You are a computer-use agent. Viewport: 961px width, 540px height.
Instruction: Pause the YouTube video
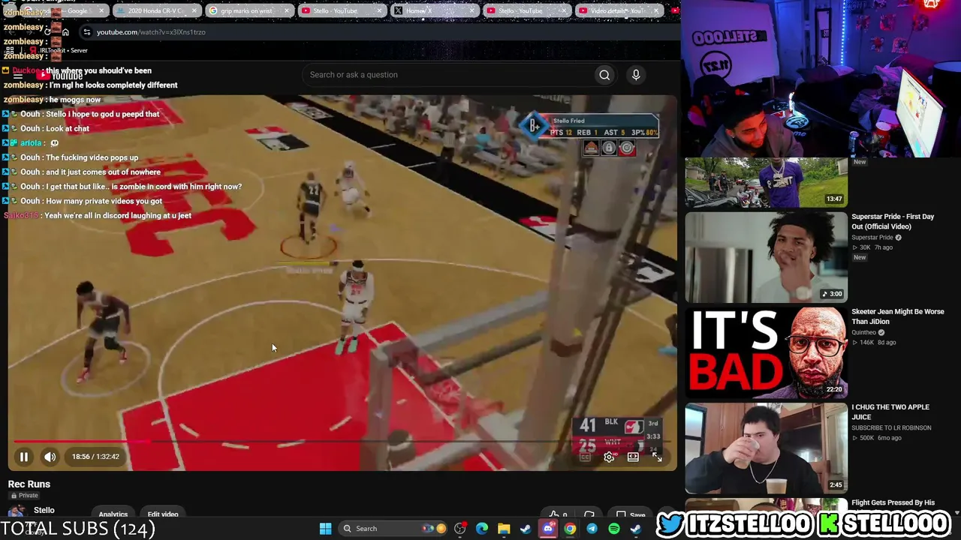(24, 457)
